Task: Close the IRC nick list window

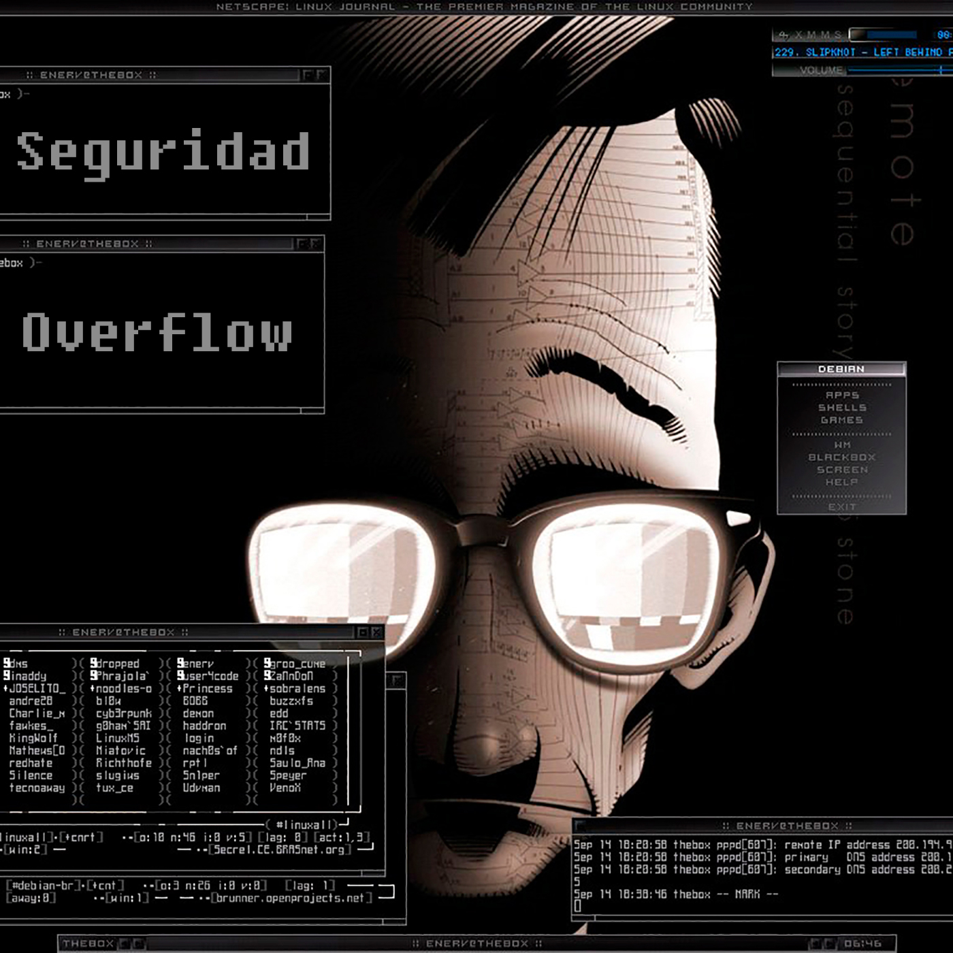Action: pos(376,632)
